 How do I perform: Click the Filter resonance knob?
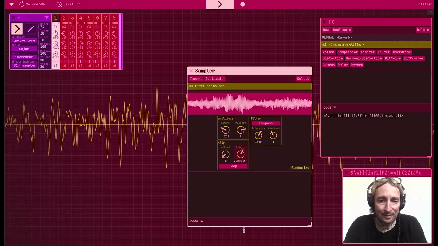(x=273, y=135)
